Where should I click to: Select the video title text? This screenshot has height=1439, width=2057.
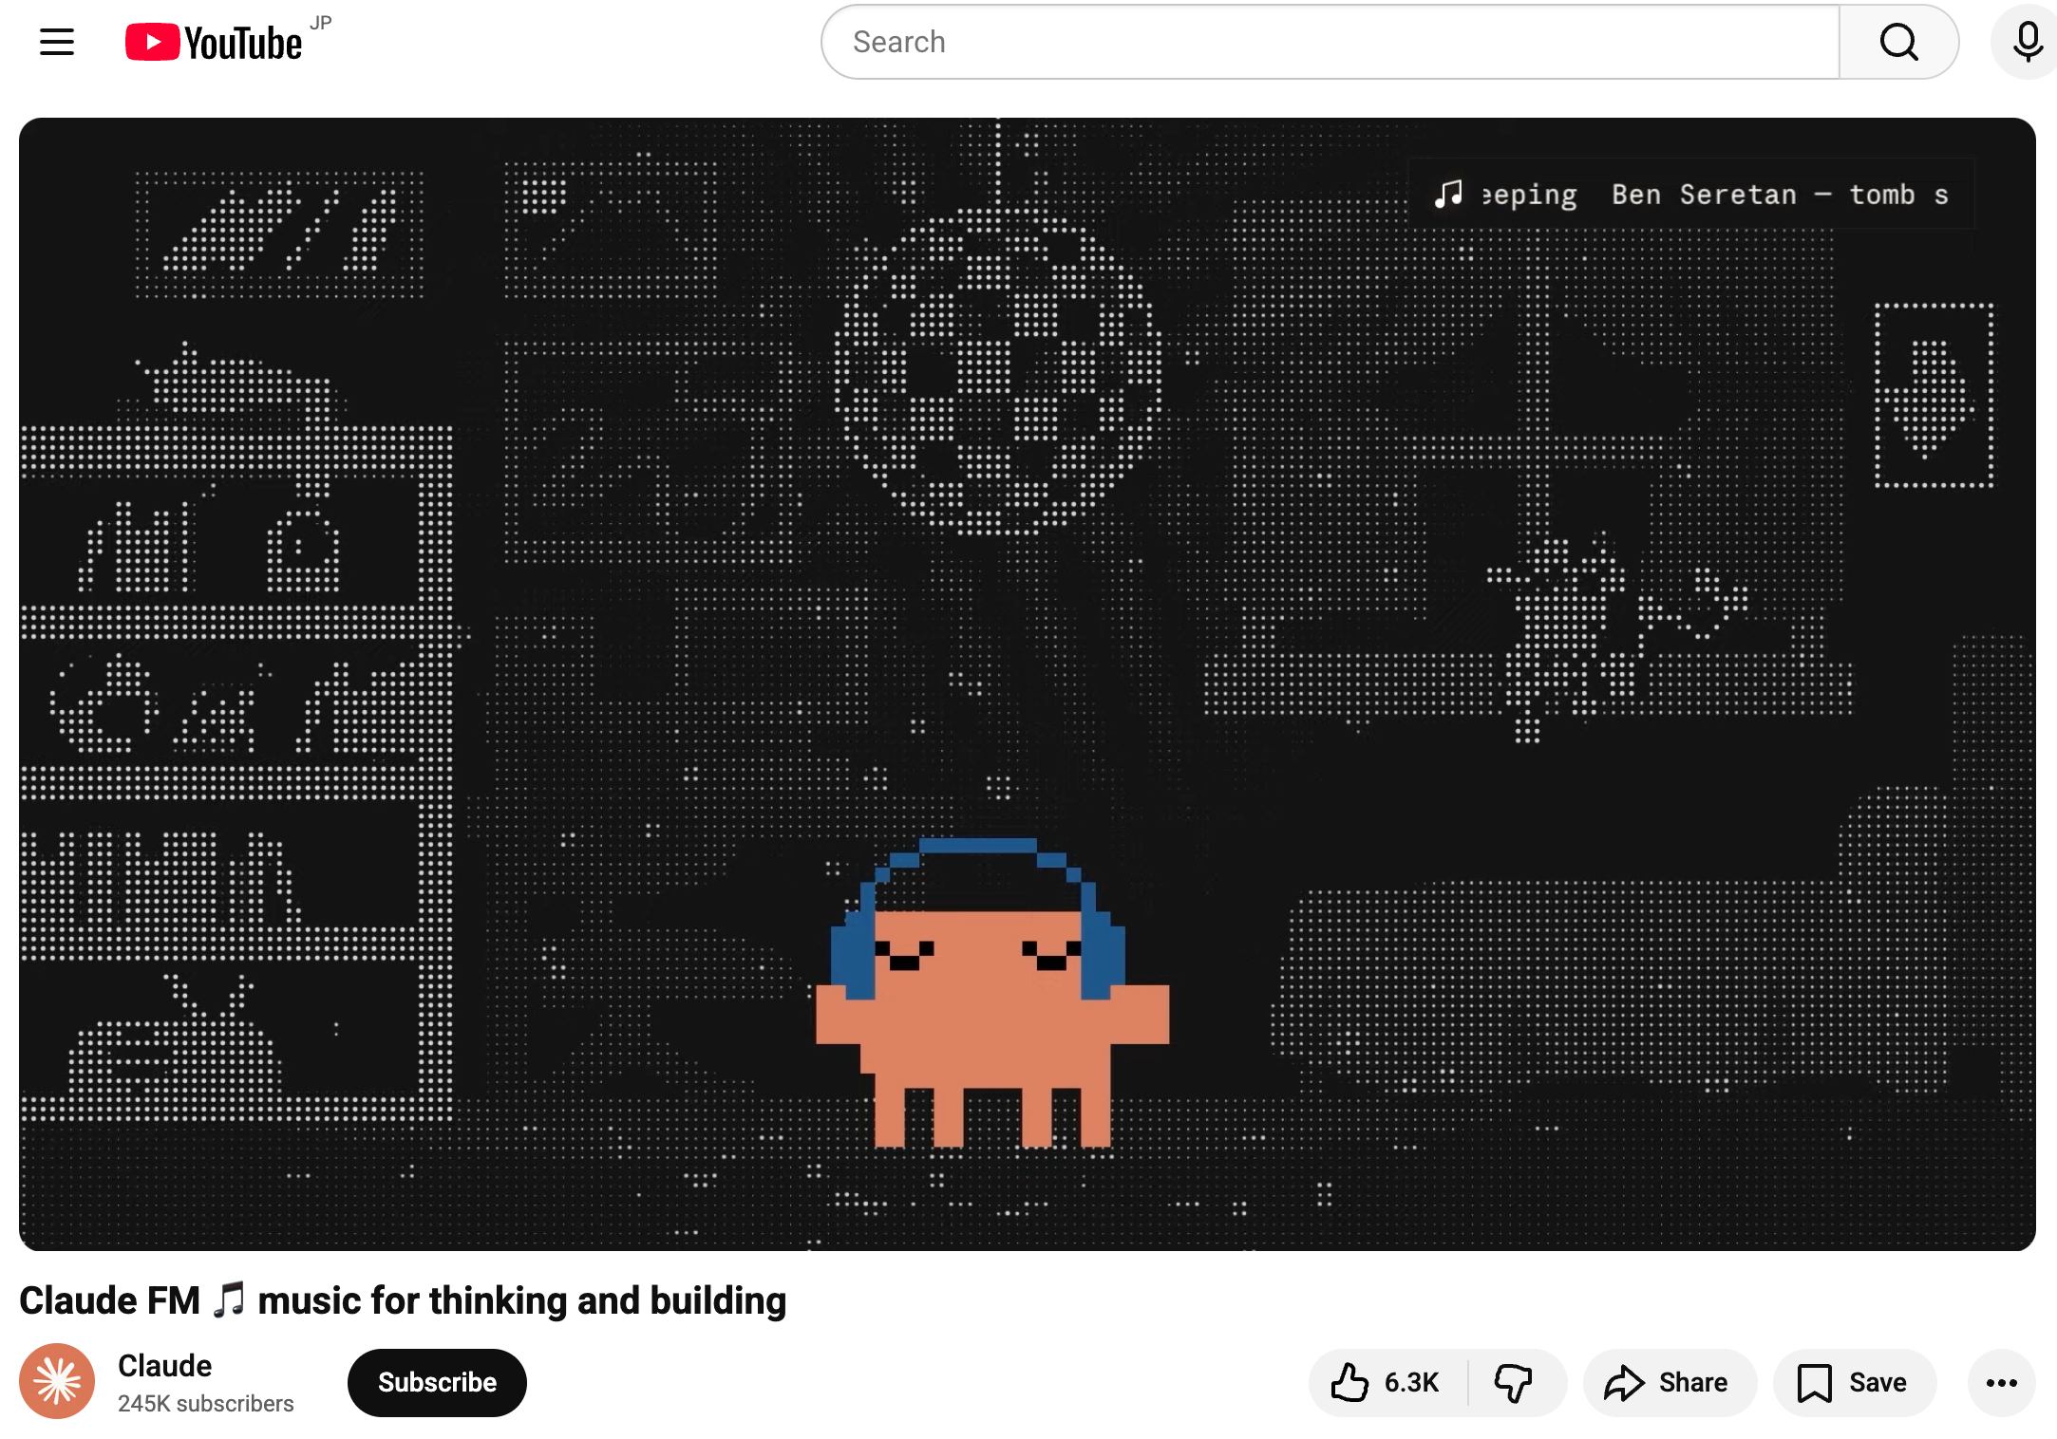403,1300
